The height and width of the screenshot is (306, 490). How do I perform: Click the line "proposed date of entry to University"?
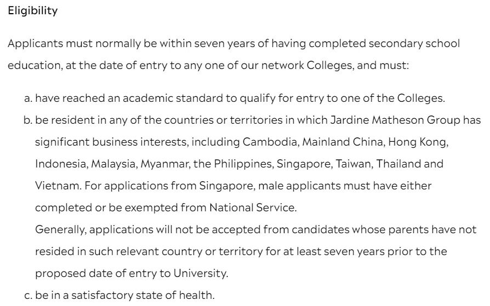tap(132, 273)
